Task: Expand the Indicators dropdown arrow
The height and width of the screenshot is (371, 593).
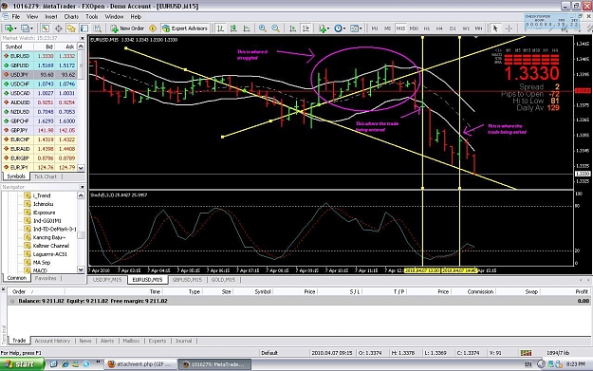Action: (x=328, y=28)
